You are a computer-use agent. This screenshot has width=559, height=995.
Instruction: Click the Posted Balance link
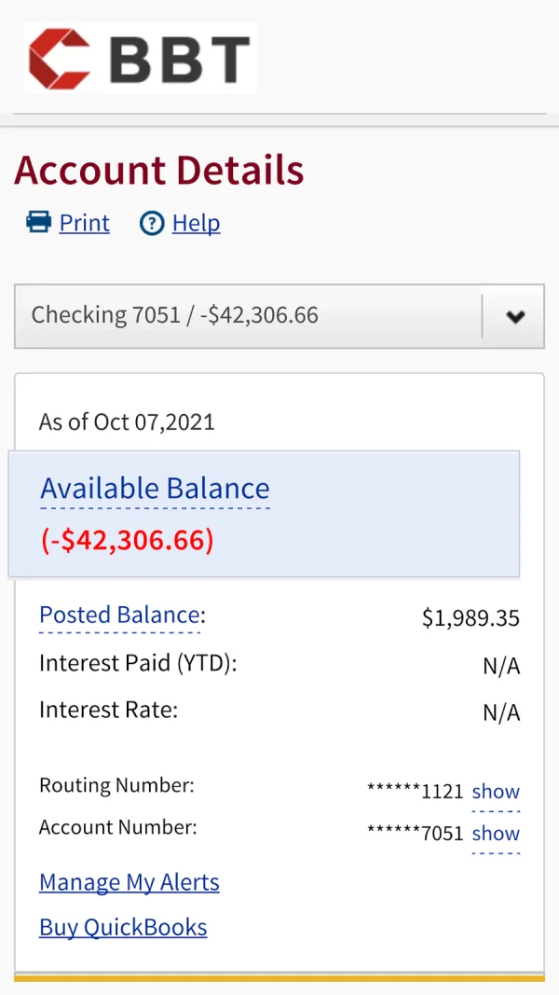tap(119, 615)
